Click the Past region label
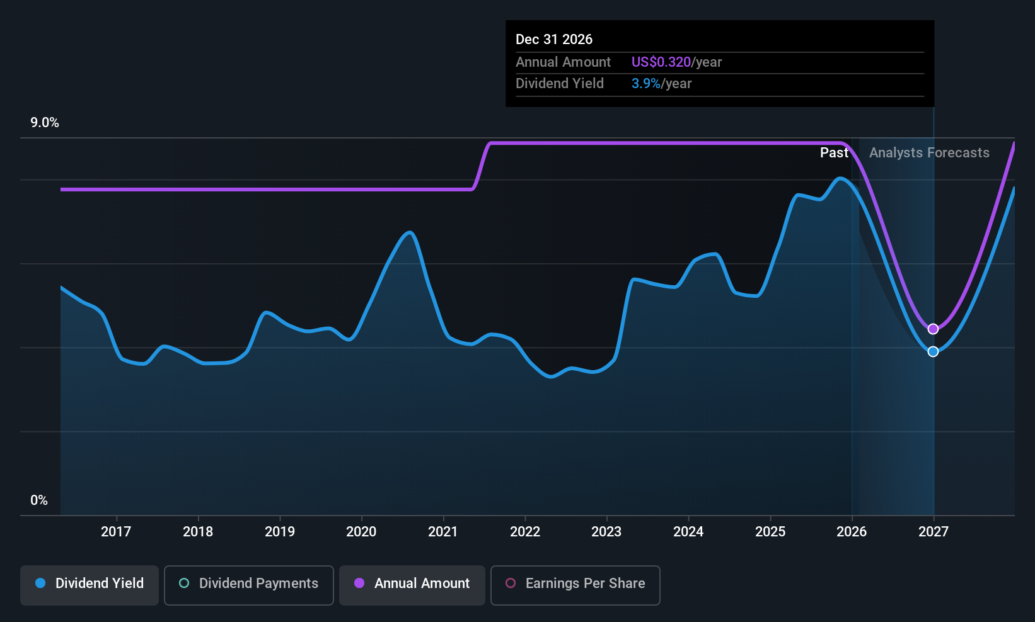Screen dimensions: 1035x622 (x=834, y=152)
